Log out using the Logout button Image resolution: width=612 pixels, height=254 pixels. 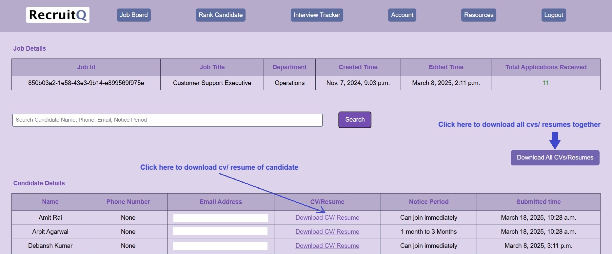coord(554,15)
